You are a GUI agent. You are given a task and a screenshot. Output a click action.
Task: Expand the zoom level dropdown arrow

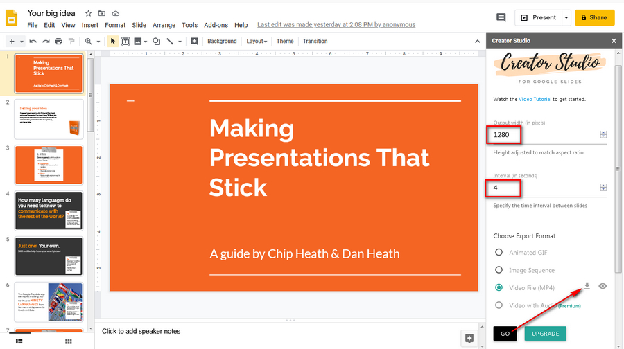coord(98,42)
